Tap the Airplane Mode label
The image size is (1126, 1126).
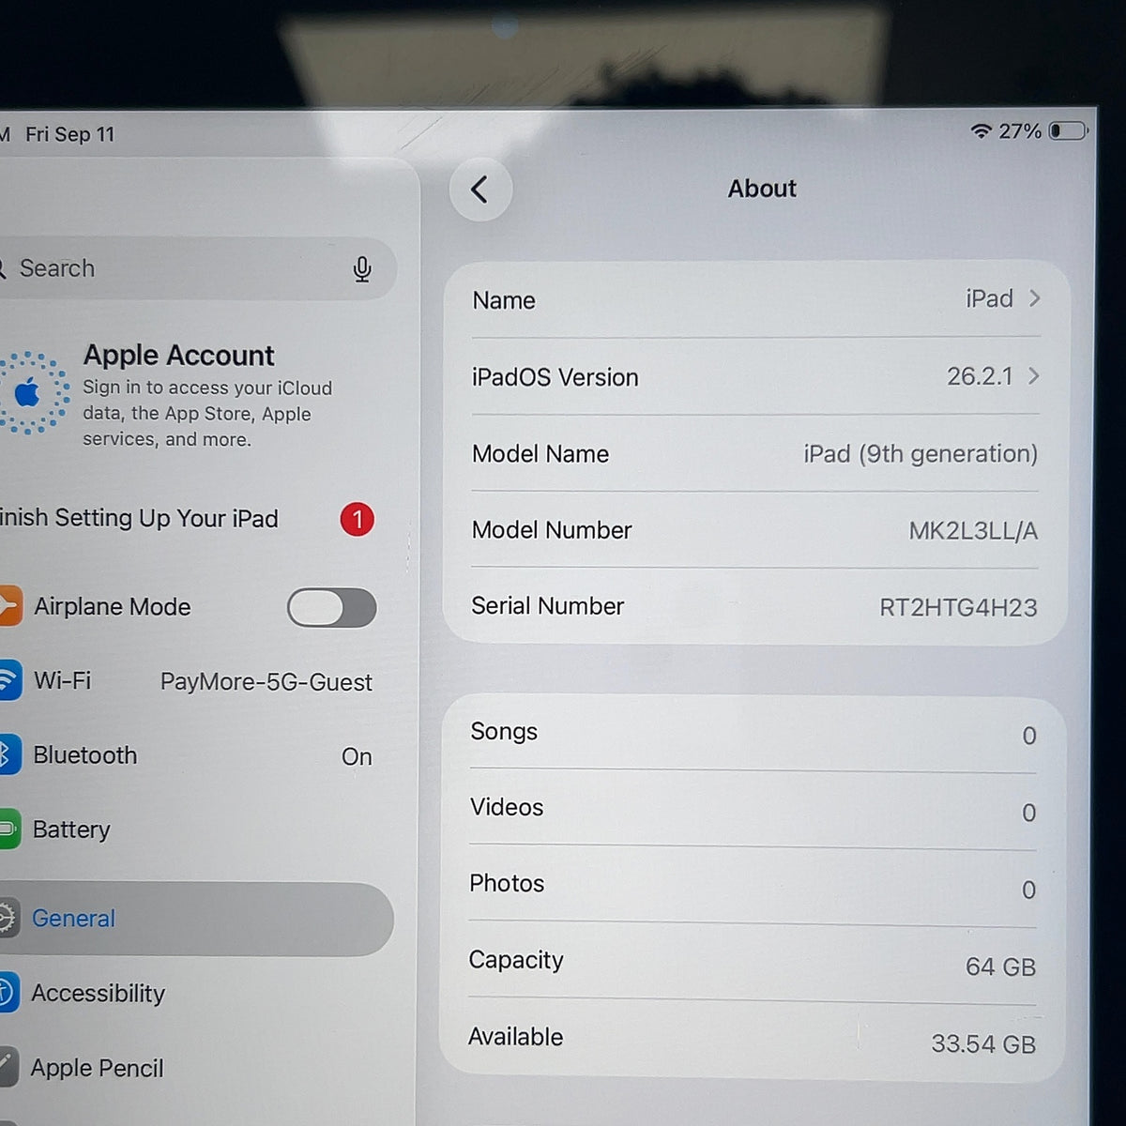113,607
